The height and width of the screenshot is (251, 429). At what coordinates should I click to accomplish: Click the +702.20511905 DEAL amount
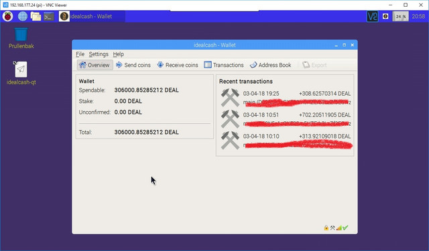point(324,114)
